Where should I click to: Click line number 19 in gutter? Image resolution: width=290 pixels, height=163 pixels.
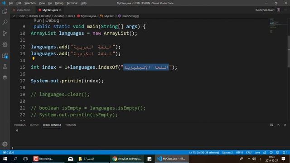(22, 95)
